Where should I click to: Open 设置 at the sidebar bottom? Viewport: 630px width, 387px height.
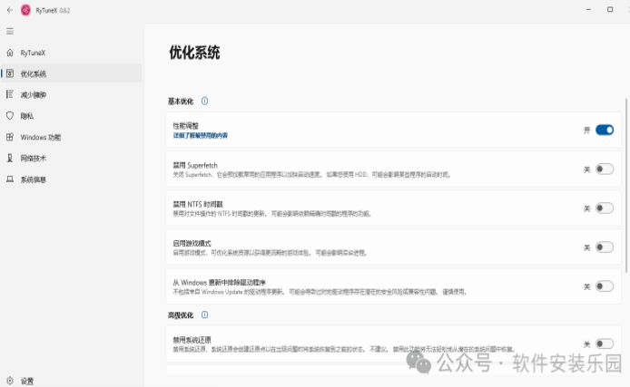pos(27,381)
